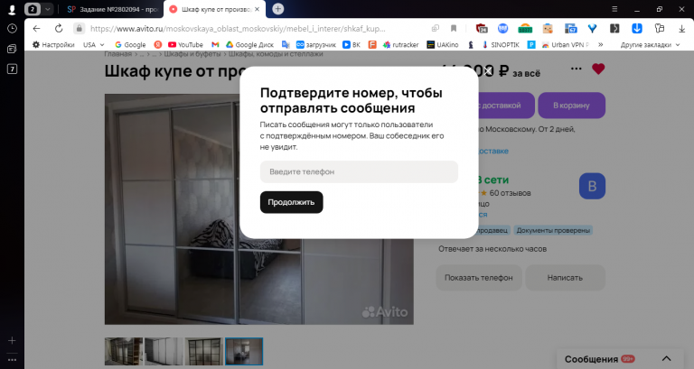Open the rutracker bookmark
The image size is (694, 369).
click(x=401, y=44)
